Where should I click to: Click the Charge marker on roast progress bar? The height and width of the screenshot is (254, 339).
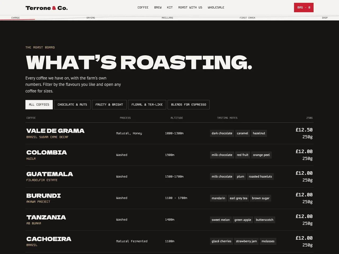click(x=15, y=18)
